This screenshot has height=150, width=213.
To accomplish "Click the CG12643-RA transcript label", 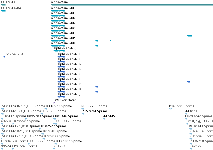I will point(11,8).
